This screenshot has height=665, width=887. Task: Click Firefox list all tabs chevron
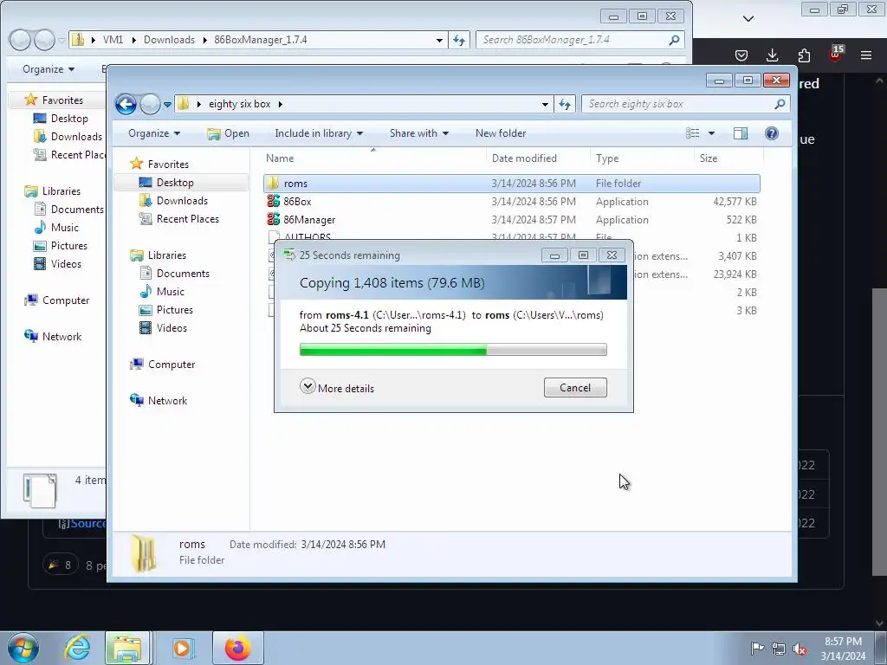pos(748,19)
